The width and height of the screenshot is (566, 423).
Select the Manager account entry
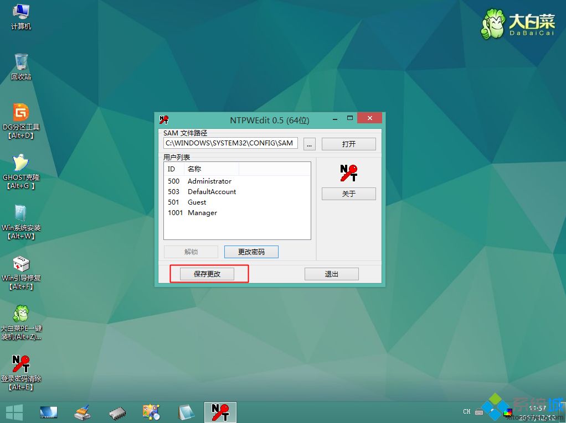202,212
